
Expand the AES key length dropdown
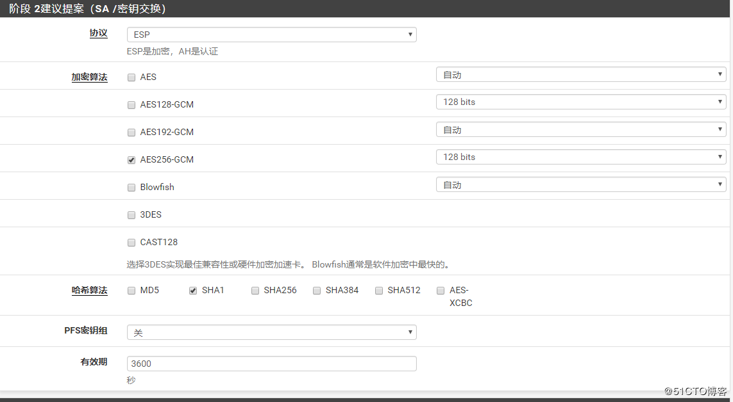[x=580, y=75]
